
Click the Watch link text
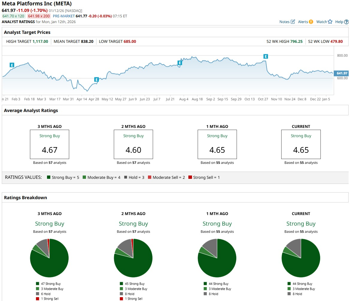(321, 22)
